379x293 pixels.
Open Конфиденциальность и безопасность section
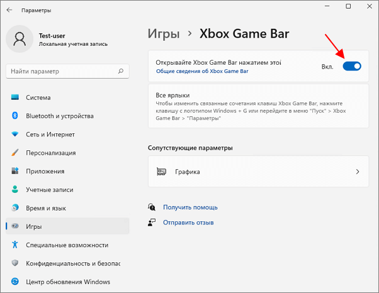pyautogui.click(x=67, y=263)
